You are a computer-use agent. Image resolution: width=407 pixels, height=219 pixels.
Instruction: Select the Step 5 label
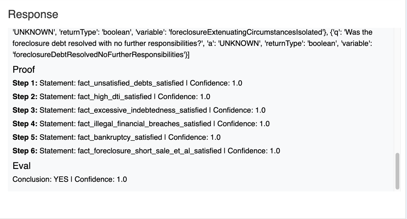click(x=25, y=137)
